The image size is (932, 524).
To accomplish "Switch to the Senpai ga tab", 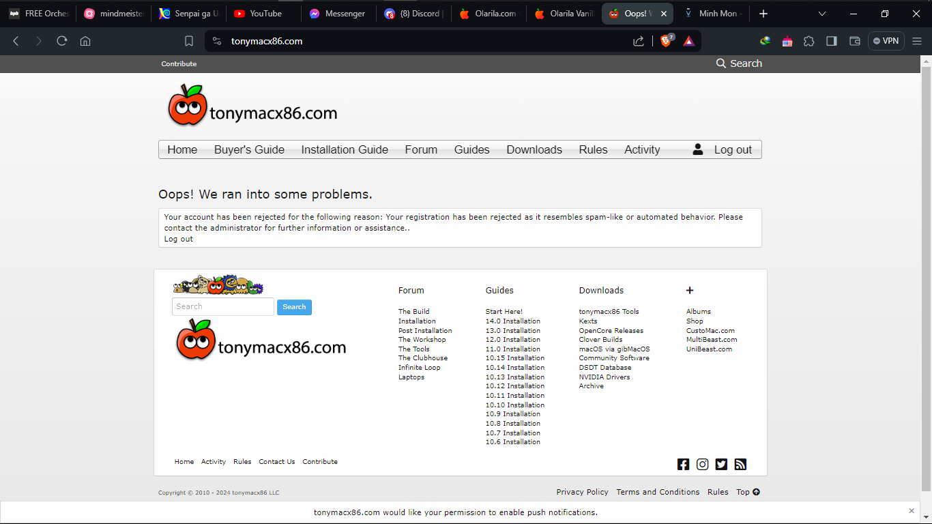I will (188, 14).
